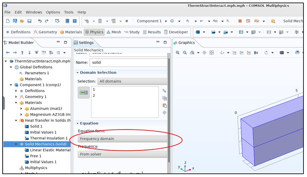The image size is (307, 177).
Task: Open the Frequency From solver dropdown
Action: pyautogui.click(x=123, y=154)
